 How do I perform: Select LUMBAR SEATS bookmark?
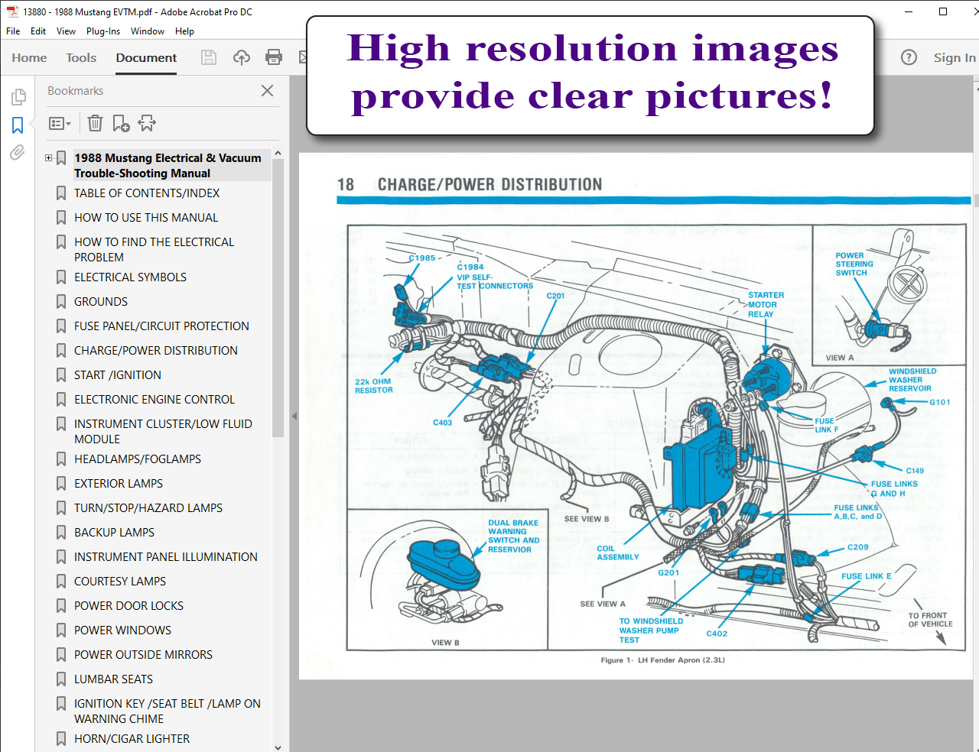tap(113, 679)
